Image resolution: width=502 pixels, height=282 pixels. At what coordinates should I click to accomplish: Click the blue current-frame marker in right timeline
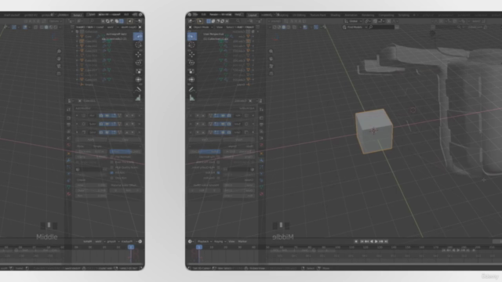[x=199, y=248]
